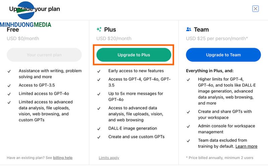Screen dimensions: 268x167
Task: Click the people icon beside Team
Action: pyautogui.click(x=189, y=29)
